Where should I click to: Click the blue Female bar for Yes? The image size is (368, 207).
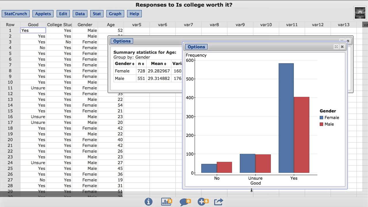coord(286,118)
